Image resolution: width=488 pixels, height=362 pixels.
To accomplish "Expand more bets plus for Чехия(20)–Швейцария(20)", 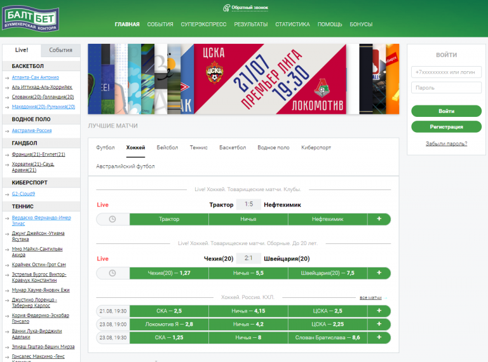I will click(x=379, y=273).
